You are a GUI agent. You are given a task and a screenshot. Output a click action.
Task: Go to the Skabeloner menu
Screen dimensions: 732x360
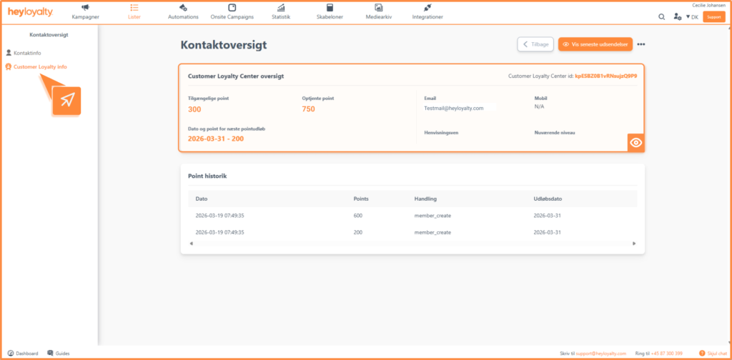click(x=330, y=17)
